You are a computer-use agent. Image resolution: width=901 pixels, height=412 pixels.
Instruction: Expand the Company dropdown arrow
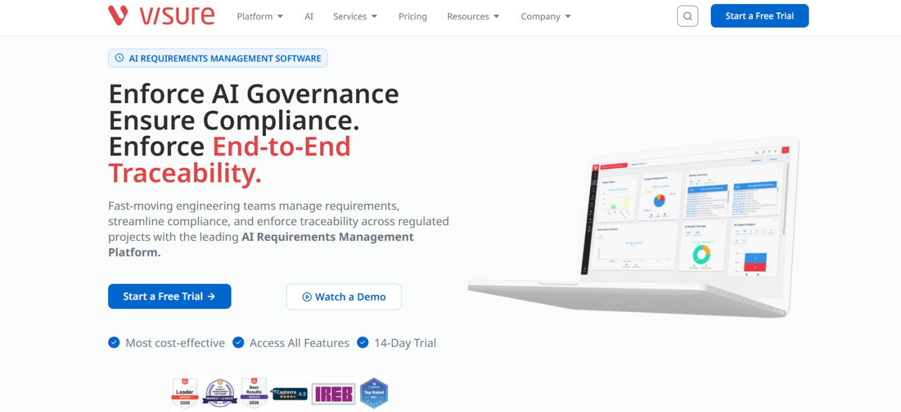[x=568, y=16]
